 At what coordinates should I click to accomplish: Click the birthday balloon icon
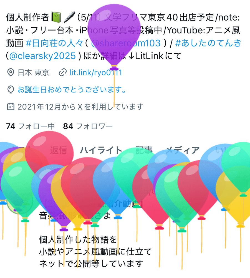click(11, 90)
